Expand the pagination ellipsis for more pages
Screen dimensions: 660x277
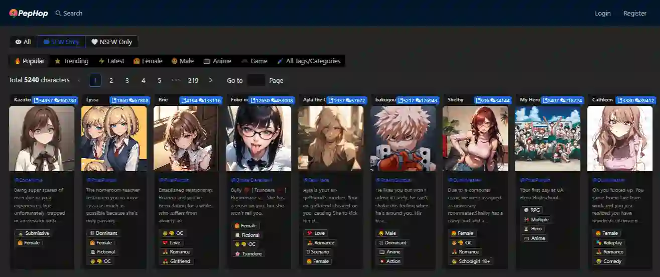176,80
